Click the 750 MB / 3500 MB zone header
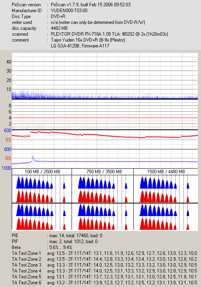The height and width of the screenshot is (287, 201). point(104,172)
